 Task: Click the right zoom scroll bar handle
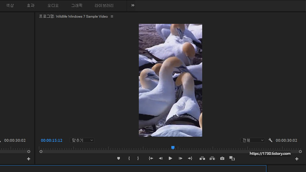[x=300, y=151]
